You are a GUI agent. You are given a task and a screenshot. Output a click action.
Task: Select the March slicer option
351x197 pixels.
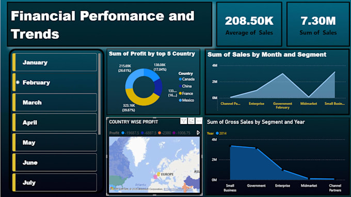55,102
